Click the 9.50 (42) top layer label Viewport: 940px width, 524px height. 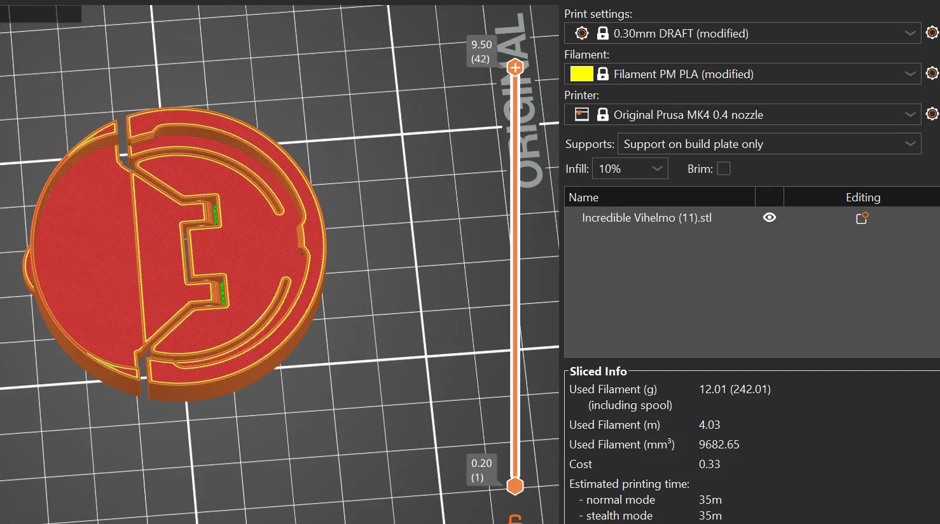(x=481, y=51)
